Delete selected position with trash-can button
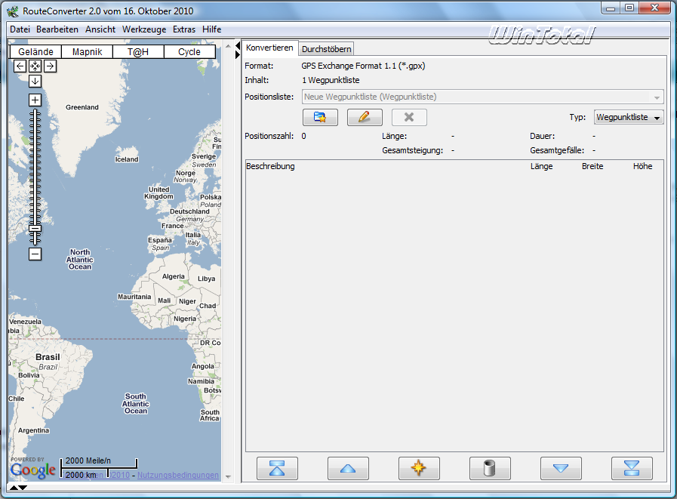Viewport: 677px width, 499px height. tap(490, 468)
